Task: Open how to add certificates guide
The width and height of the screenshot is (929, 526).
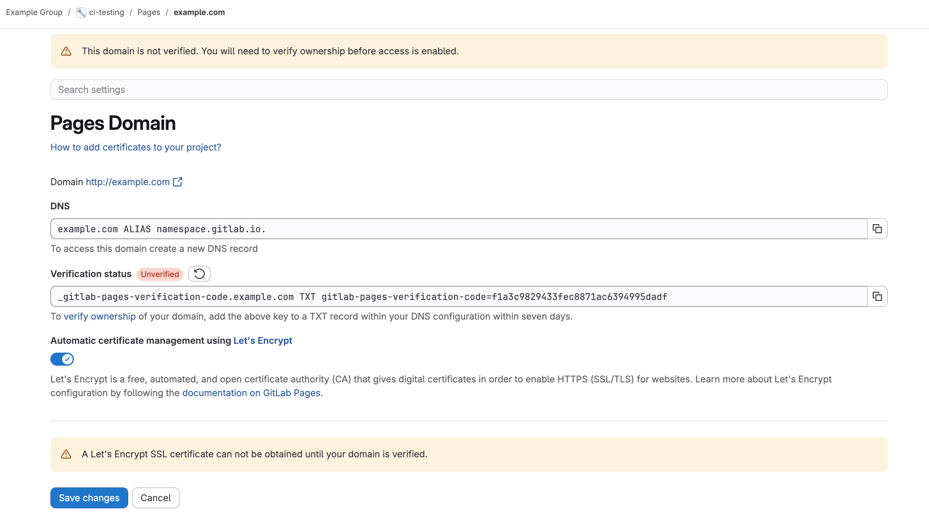Action: 135,147
